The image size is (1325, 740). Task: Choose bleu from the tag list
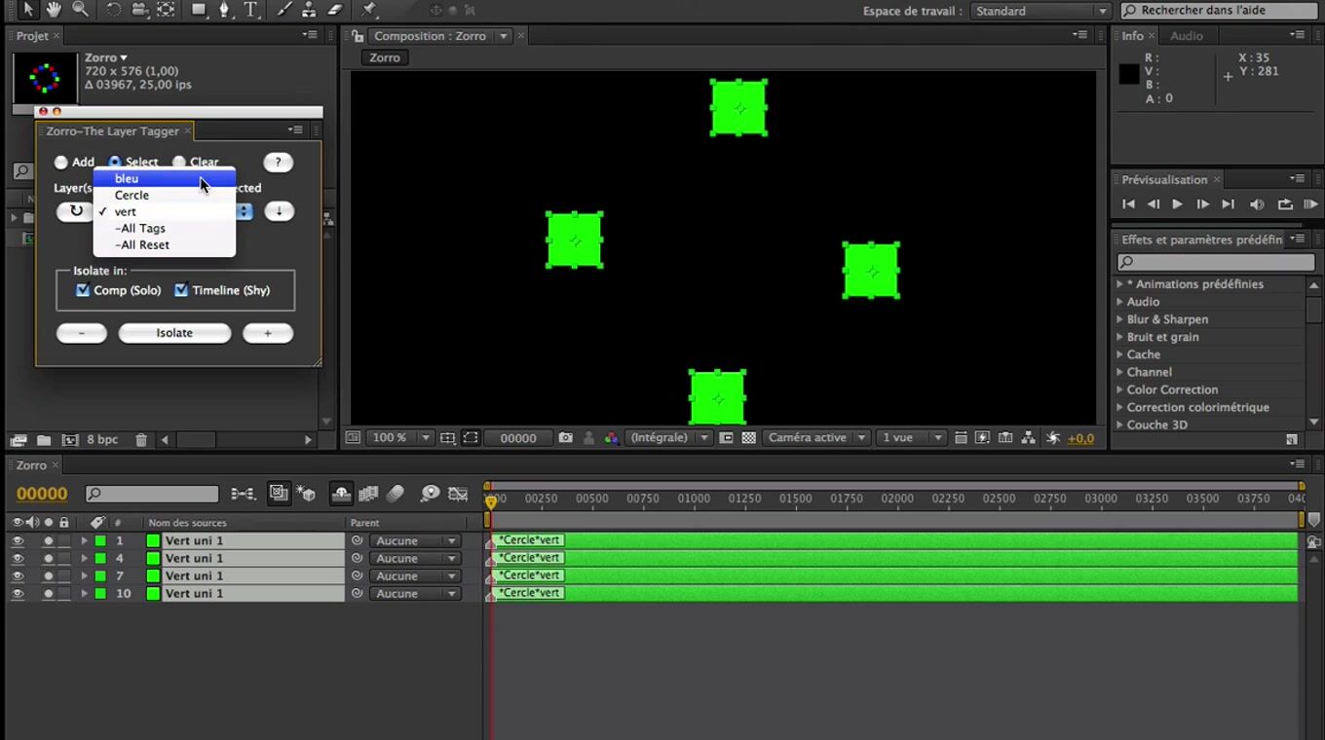pyautogui.click(x=127, y=179)
